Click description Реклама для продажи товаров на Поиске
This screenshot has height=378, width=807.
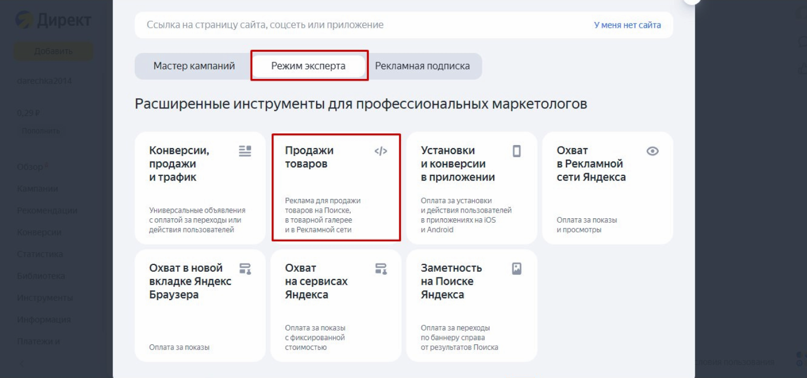(323, 215)
